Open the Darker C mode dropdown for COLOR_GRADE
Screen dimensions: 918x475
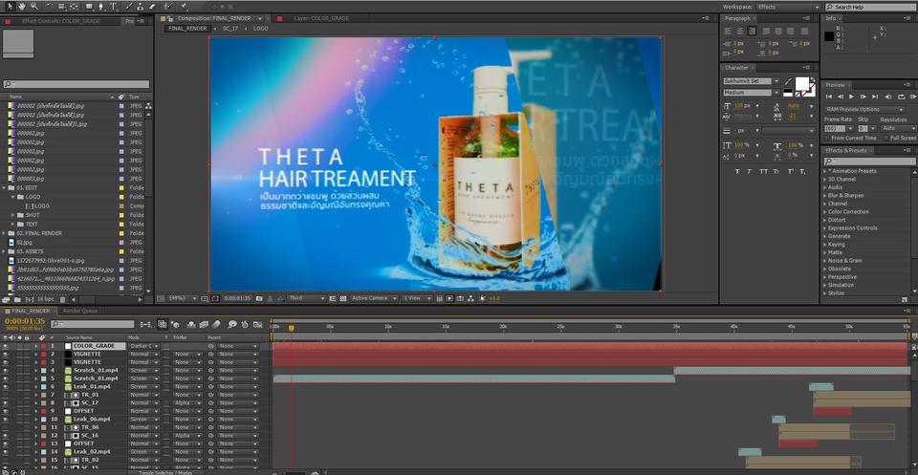point(142,346)
